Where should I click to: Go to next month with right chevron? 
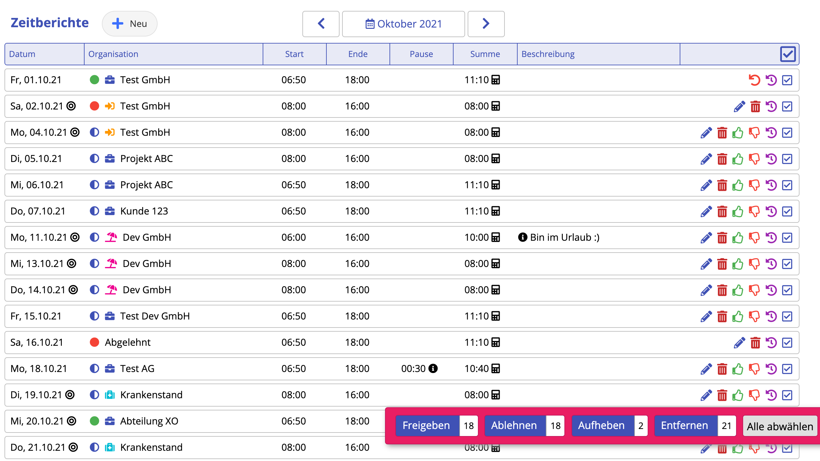486,24
